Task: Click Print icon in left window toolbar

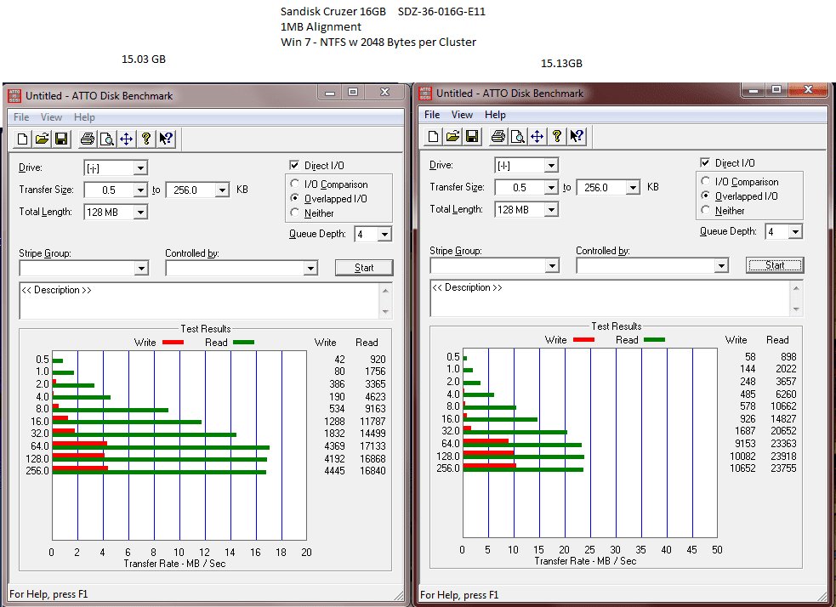Action: (88, 139)
